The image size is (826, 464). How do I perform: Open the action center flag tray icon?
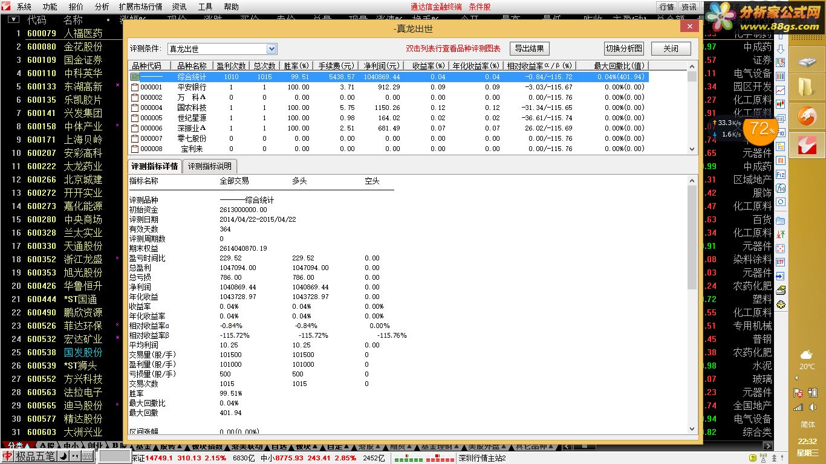tap(799, 392)
